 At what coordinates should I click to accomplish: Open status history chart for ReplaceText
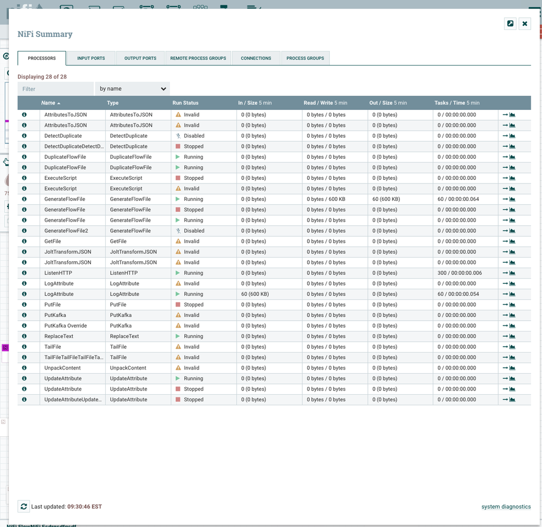tap(512, 336)
